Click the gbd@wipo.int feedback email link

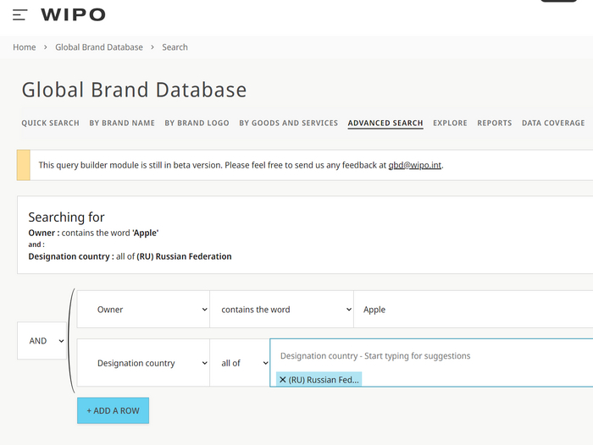point(415,166)
